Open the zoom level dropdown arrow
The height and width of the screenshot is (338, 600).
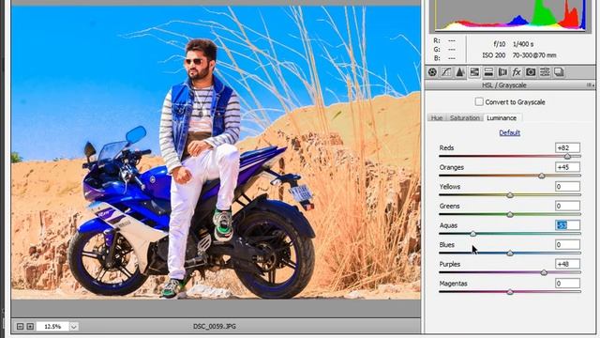(x=74, y=327)
